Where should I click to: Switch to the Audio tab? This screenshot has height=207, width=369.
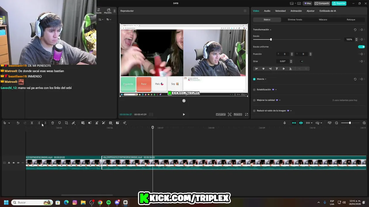267,11
